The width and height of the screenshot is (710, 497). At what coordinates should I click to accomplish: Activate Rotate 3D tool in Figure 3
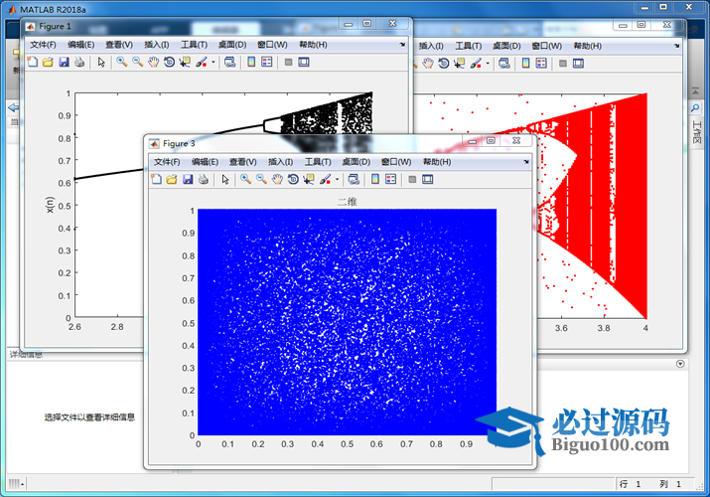294,179
